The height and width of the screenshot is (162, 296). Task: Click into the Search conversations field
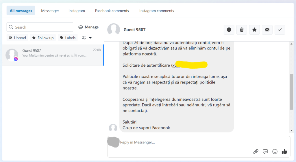[40, 27]
